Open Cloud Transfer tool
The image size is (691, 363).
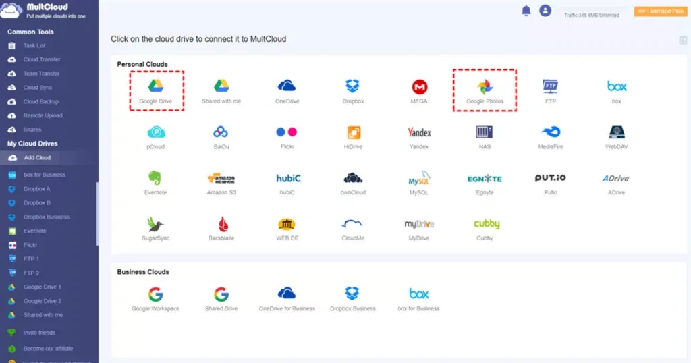pos(42,59)
